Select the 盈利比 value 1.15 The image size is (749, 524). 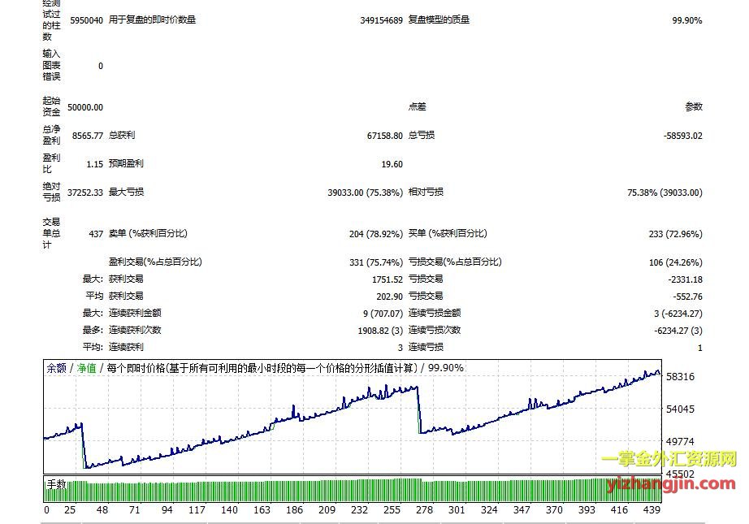pos(94,164)
